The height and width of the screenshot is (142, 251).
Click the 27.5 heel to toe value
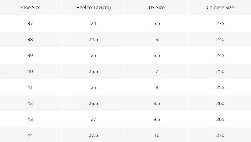[x=93, y=135]
